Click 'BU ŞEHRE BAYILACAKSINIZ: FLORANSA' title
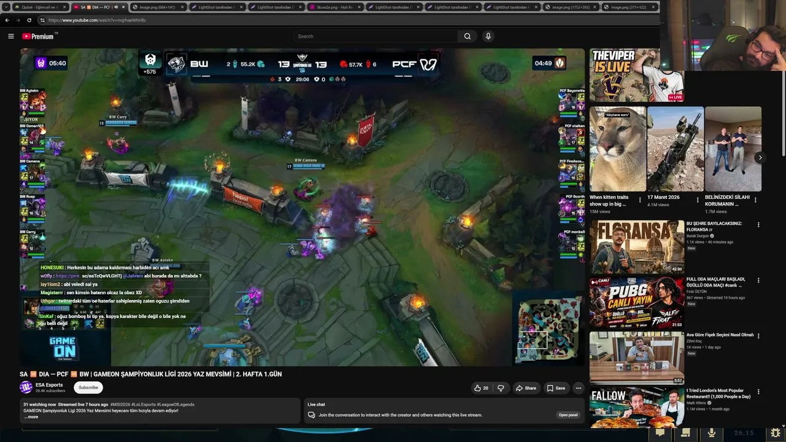The height and width of the screenshot is (442, 786). pyautogui.click(x=714, y=227)
